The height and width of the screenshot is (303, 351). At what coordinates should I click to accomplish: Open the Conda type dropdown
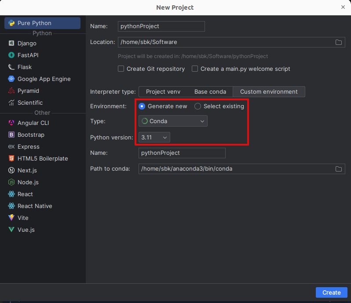(x=173, y=121)
